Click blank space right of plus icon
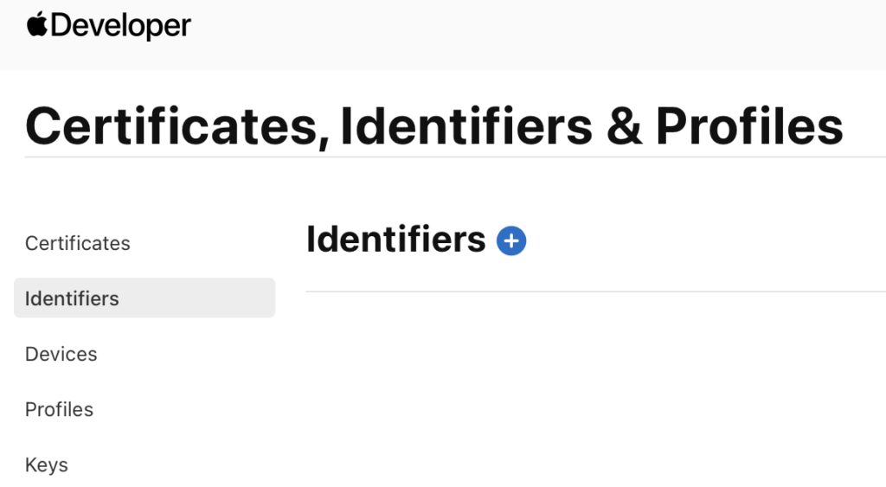 692,241
